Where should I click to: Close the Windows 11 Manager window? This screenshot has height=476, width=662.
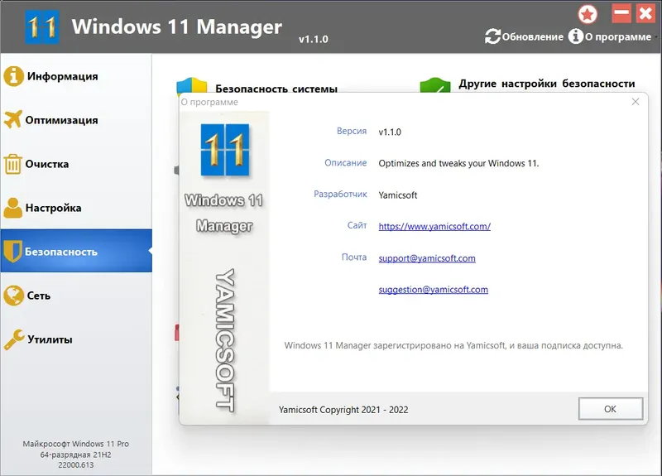pos(646,14)
